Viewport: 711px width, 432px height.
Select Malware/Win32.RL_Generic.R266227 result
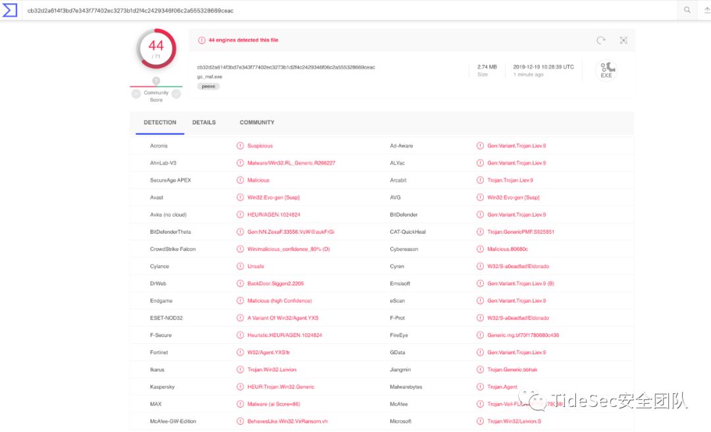pos(291,163)
